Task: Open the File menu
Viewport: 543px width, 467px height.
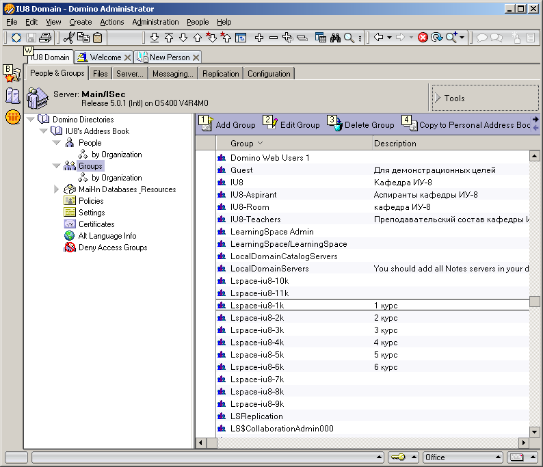Action: click(x=12, y=22)
